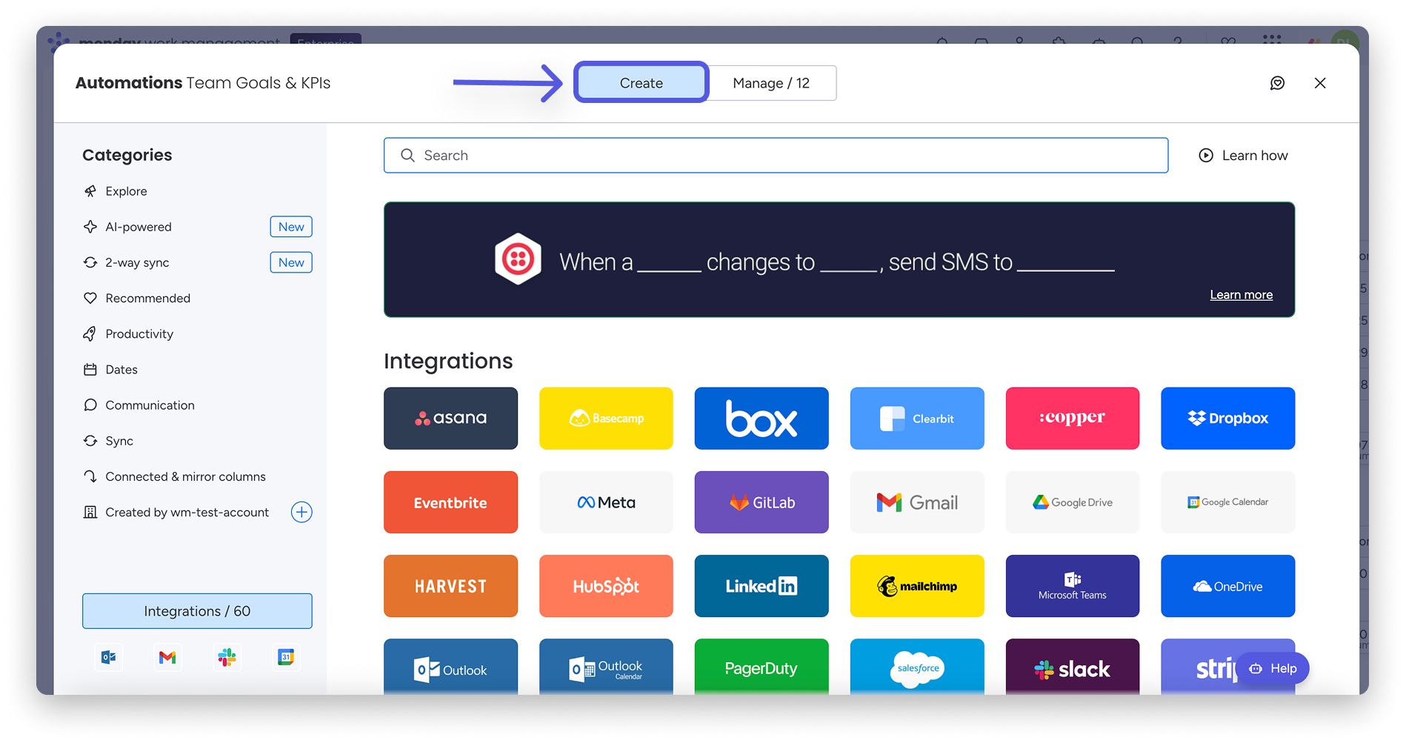Open the Mailchimp integration tile
This screenshot has width=1406, height=743.
pos(917,586)
